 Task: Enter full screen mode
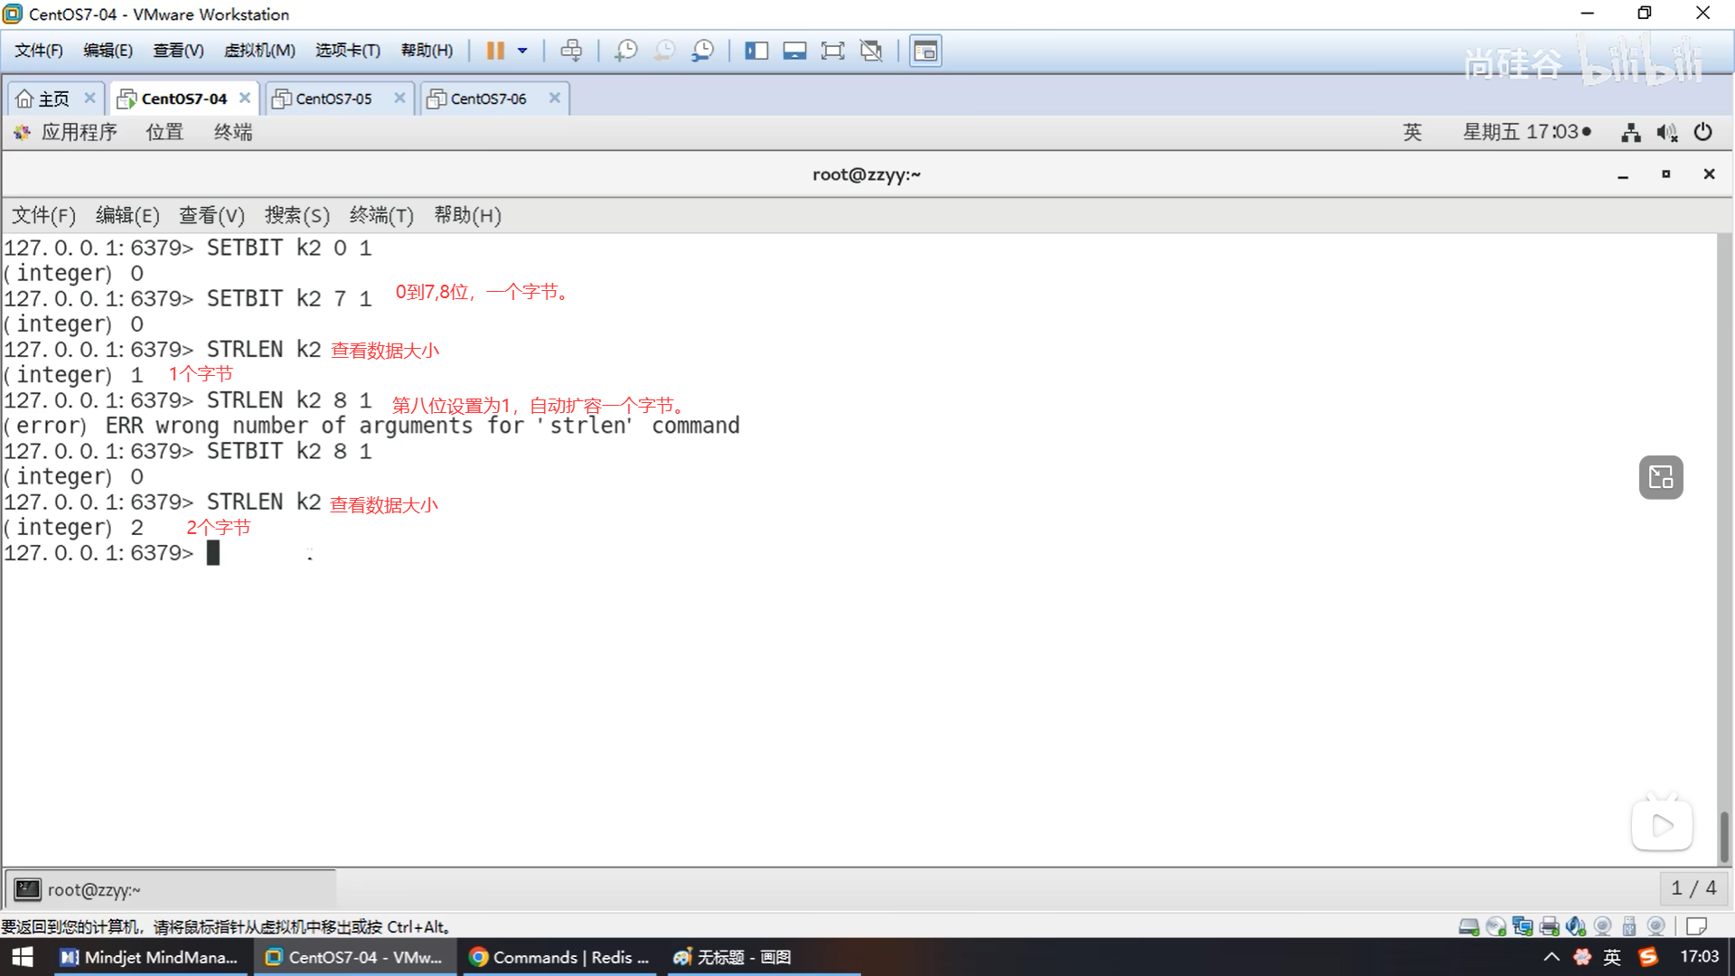point(832,51)
